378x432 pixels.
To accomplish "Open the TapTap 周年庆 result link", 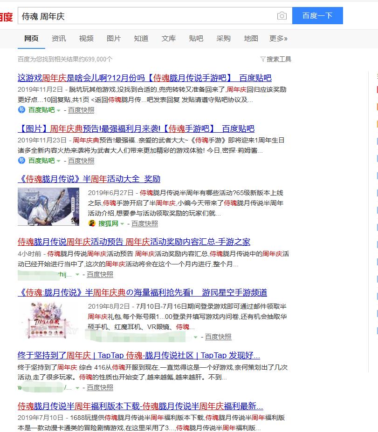I will pos(138,356).
